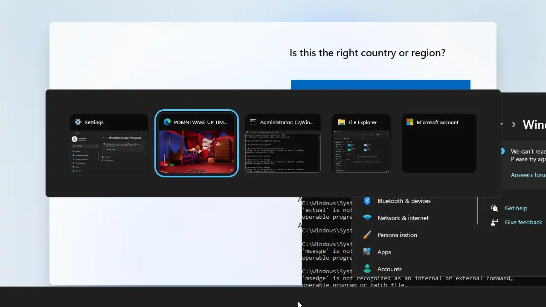Screen dimensions: 546x307
Task: Click the Settings gear icon in switcher
Action: pos(78,122)
